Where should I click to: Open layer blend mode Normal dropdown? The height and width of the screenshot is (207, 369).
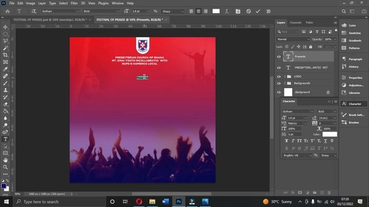click(x=293, y=39)
